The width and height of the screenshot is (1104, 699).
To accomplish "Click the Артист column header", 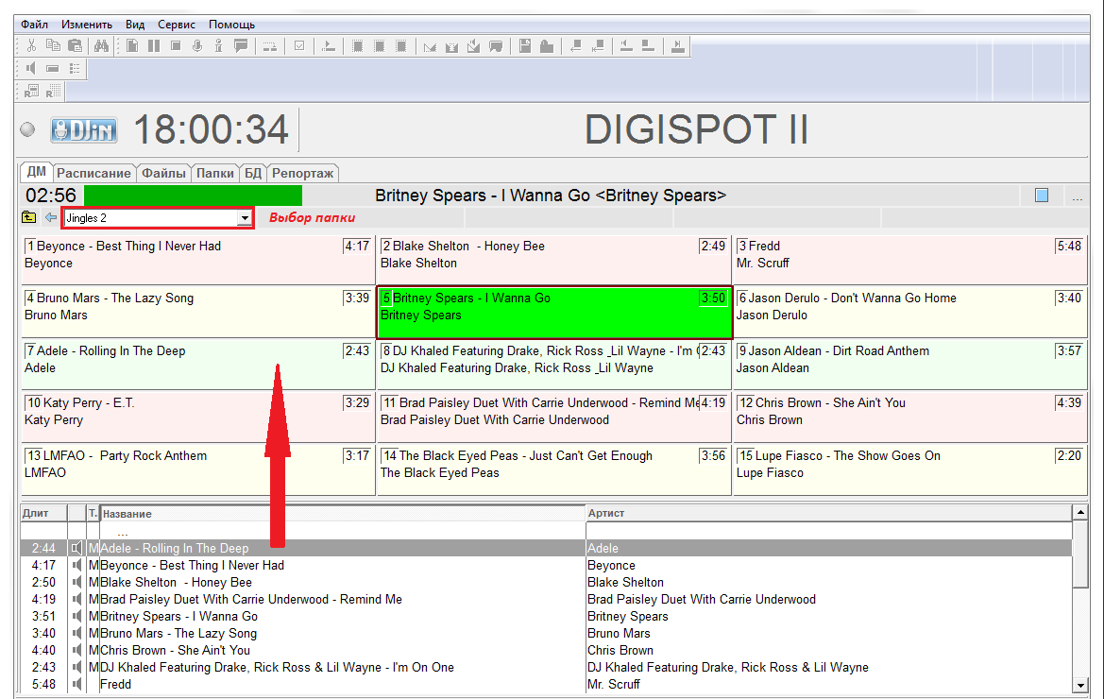I will point(828,513).
